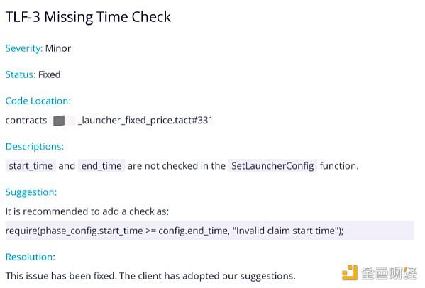Click the redacted gray block in file path
The width and height of the screenshot is (425, 288).
tap(59, 121)
